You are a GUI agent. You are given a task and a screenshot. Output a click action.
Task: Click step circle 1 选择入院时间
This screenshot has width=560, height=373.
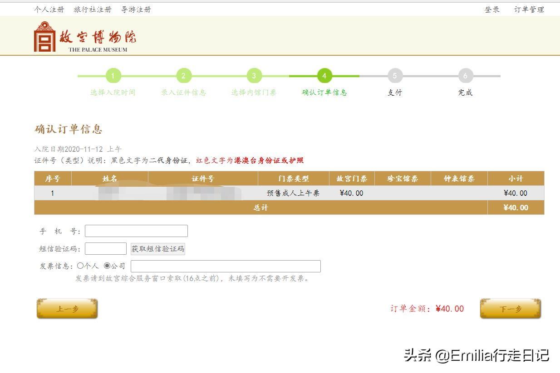click(113, 76)
